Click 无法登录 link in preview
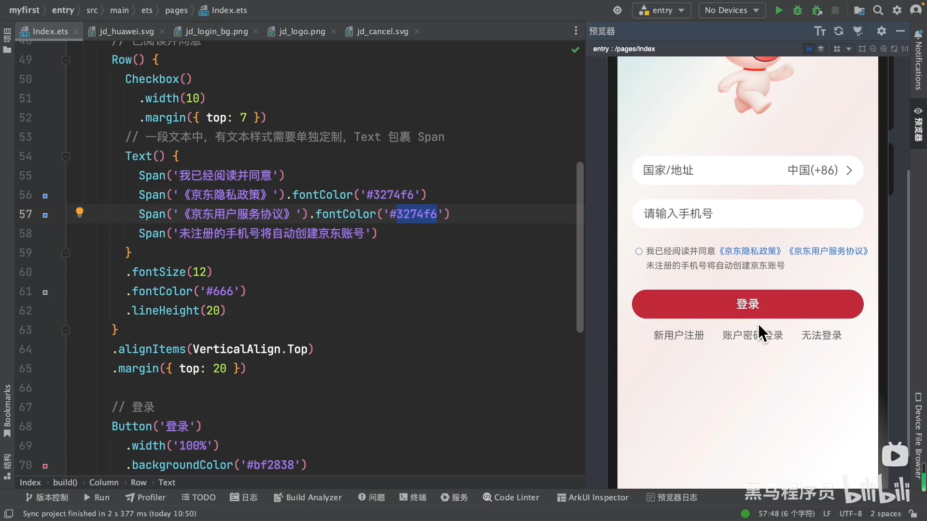The width and height of the screenshot is (927, 521). (x=821, y=335)
